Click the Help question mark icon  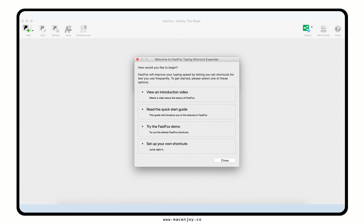coord(338,29)
